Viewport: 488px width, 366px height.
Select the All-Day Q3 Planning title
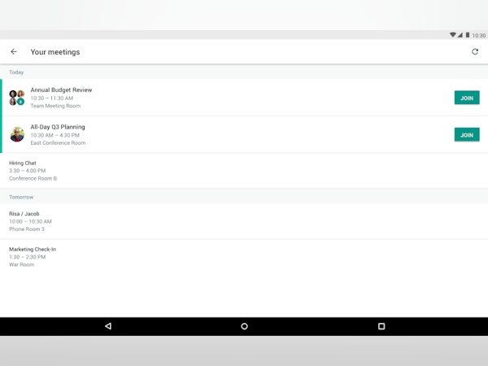pyautogui.click(x=58, y=127)
